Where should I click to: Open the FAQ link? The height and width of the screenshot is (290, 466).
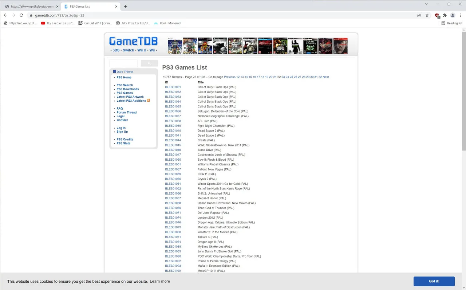(x=120, y=109)
